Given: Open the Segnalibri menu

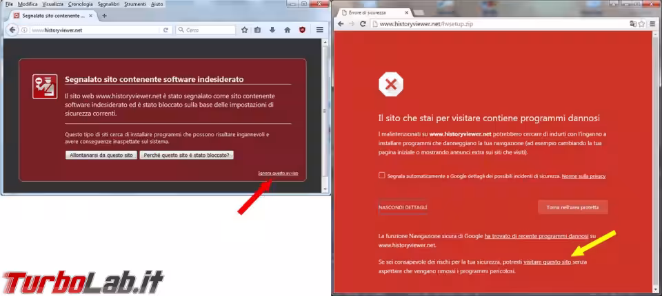Looking at the screenshot, I should [108, 4].
